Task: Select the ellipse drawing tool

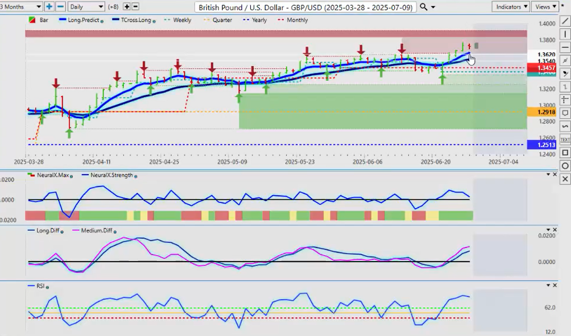Action: tap(565, 165)
